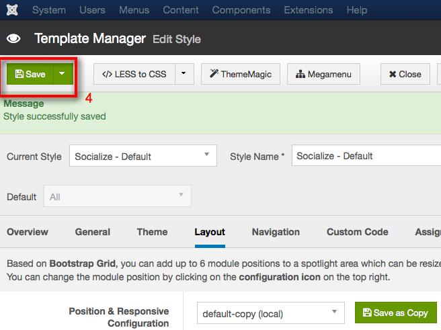The image size is (441, 330).
Task: Click the green Save button
Action: point(30,74)
